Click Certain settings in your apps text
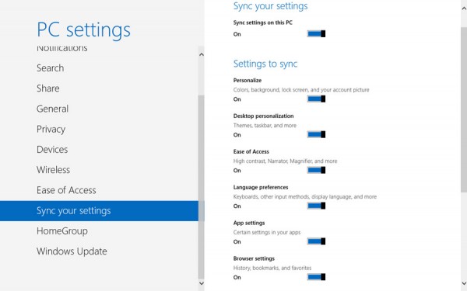 [x=267, y=232]
